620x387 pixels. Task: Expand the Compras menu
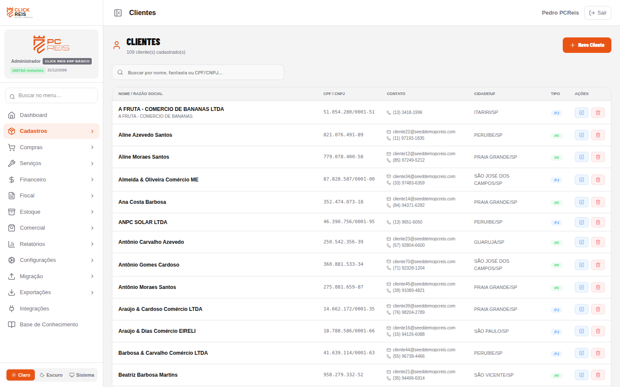coord(51,147)
